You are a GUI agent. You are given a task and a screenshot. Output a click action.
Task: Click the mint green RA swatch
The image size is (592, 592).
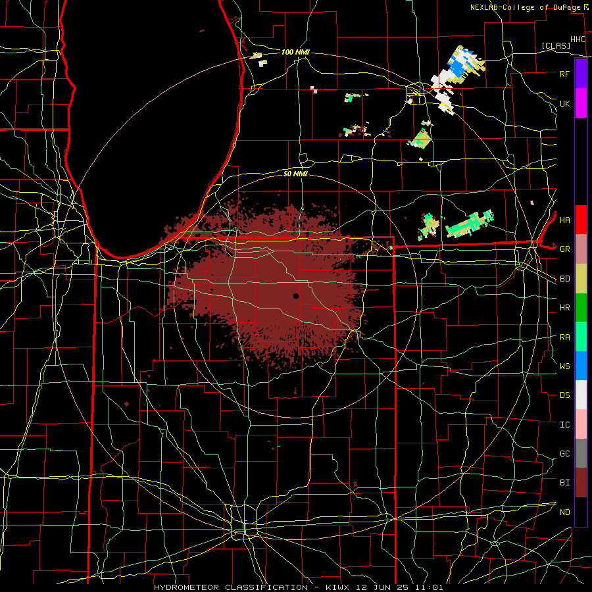point(581,337)
